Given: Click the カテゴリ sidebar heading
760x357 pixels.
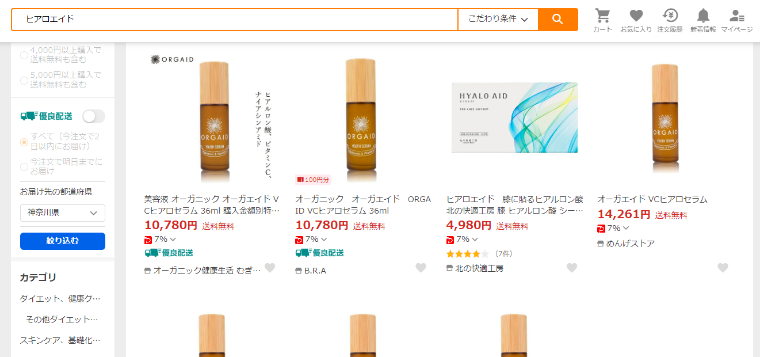Looking at the screenshot, I should (39, 278).
